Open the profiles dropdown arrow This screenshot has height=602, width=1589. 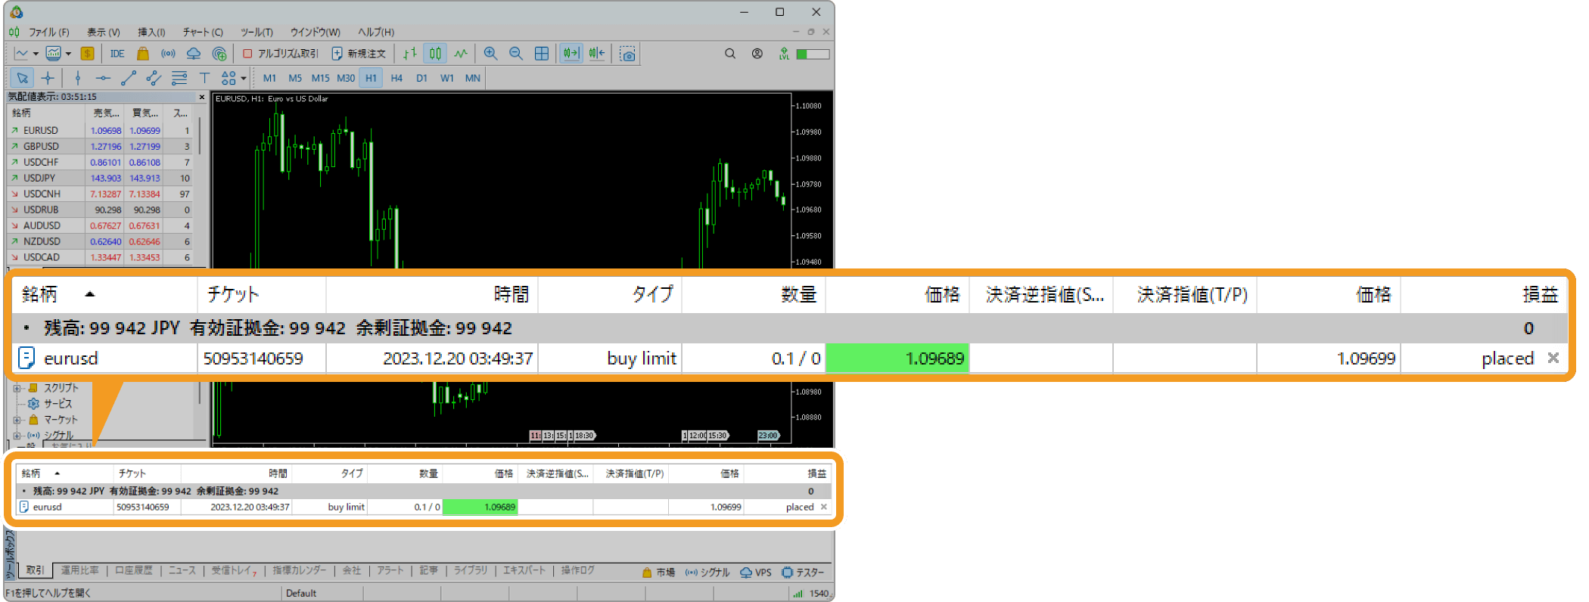tap(68, 54)
